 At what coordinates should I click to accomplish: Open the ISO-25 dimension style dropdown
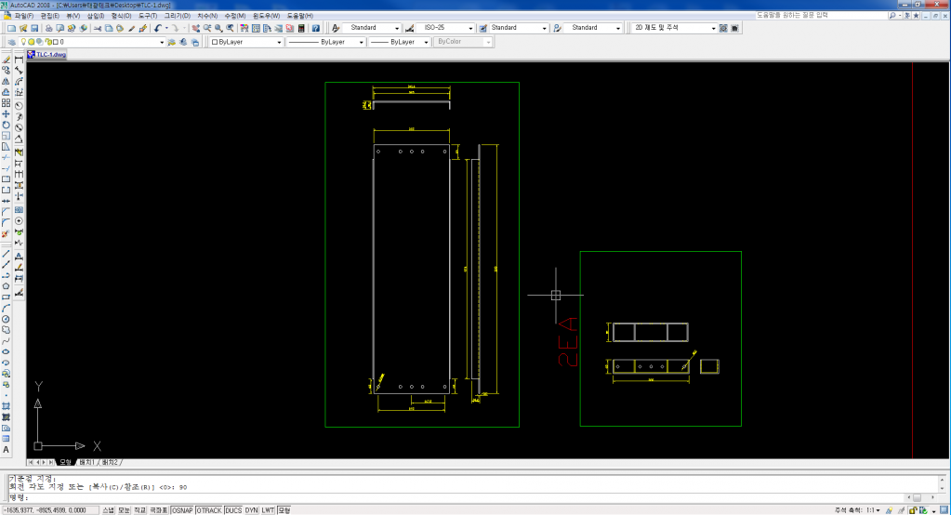[470, 29]
